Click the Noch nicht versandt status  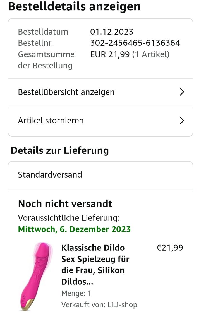(65, 204)
